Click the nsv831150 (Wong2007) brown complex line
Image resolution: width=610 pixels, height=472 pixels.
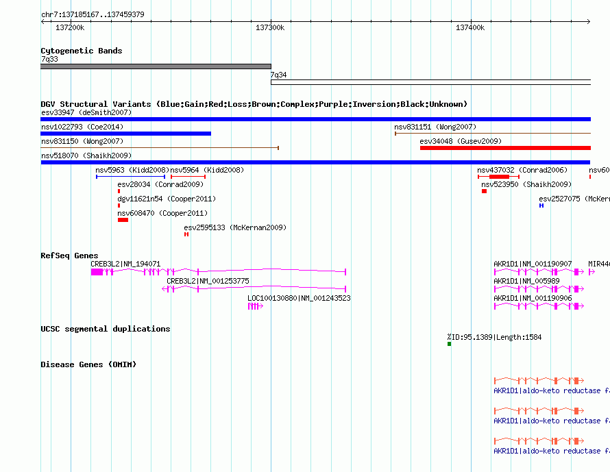tap(160, 148)
